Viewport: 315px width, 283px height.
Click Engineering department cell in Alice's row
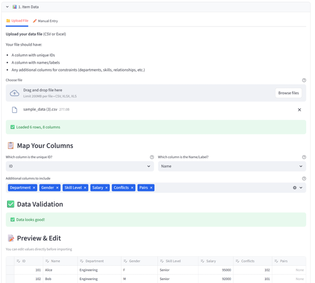click(100, 270)
